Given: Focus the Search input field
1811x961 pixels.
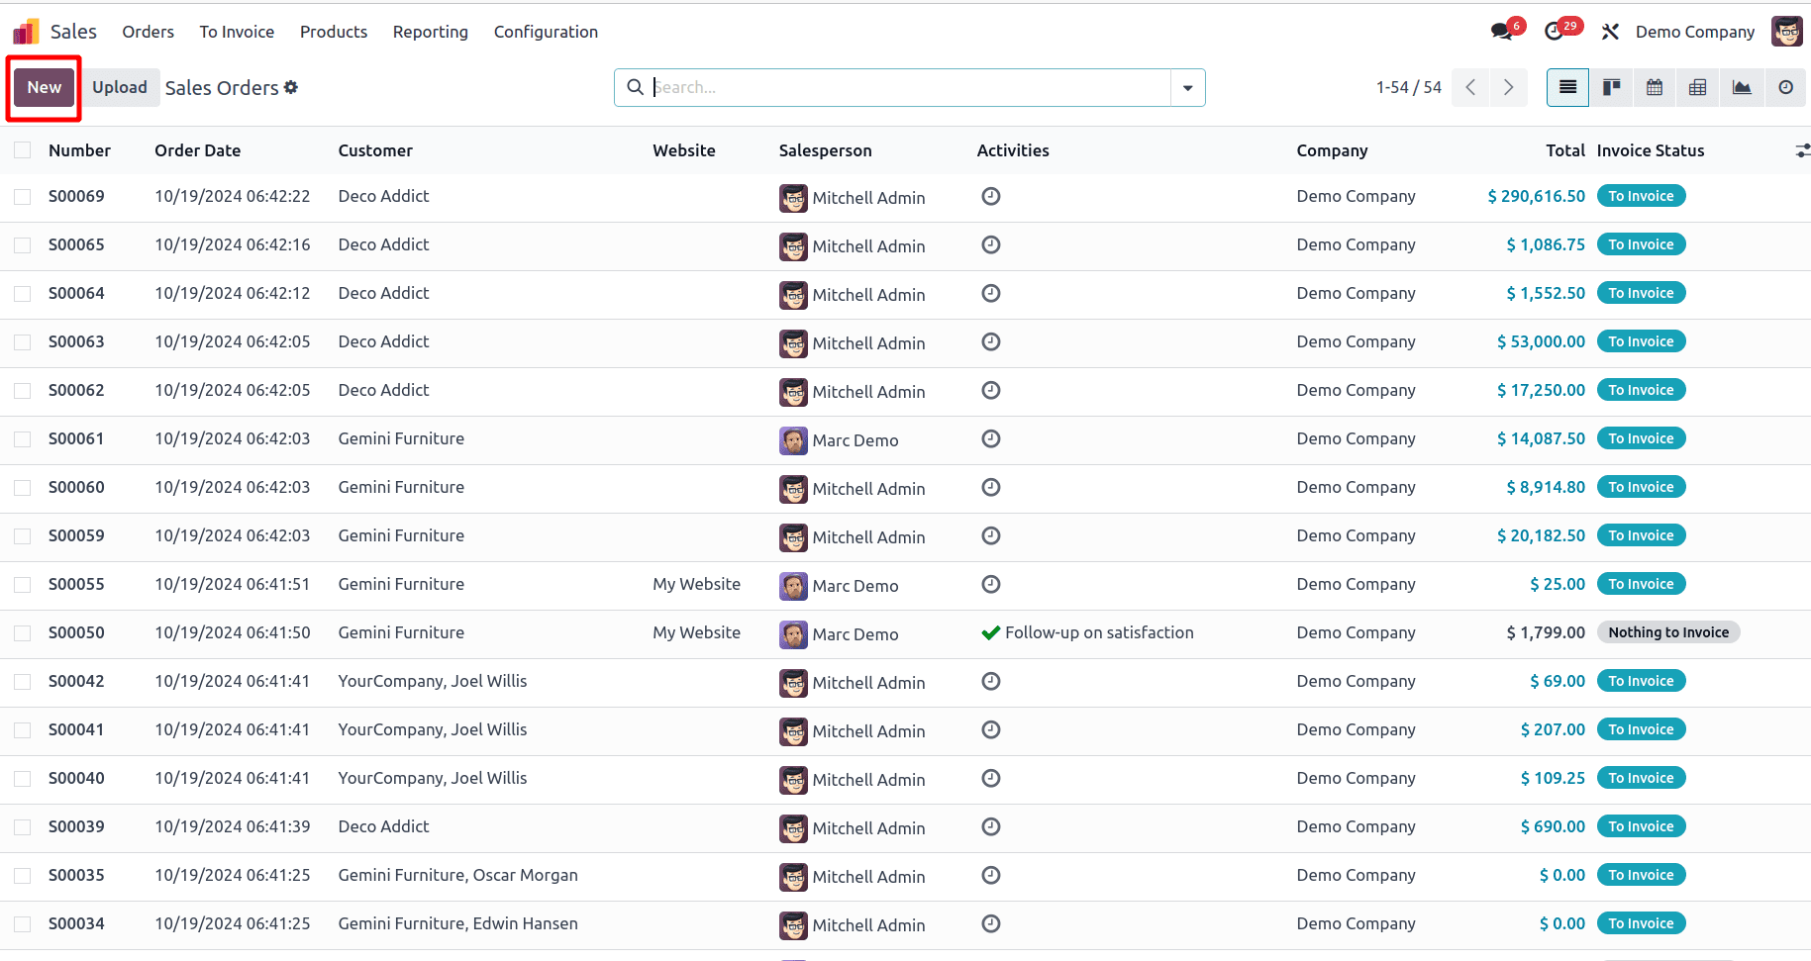Looking at the screenshot, I should [x=909, y=87].
